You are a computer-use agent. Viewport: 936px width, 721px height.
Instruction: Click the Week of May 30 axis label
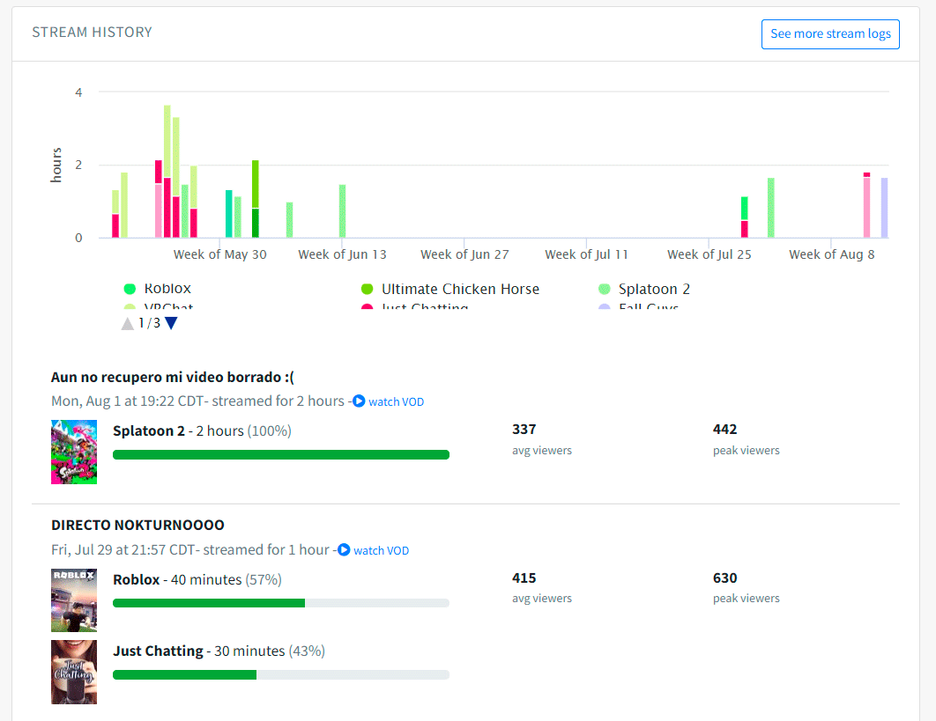[219, 254]
